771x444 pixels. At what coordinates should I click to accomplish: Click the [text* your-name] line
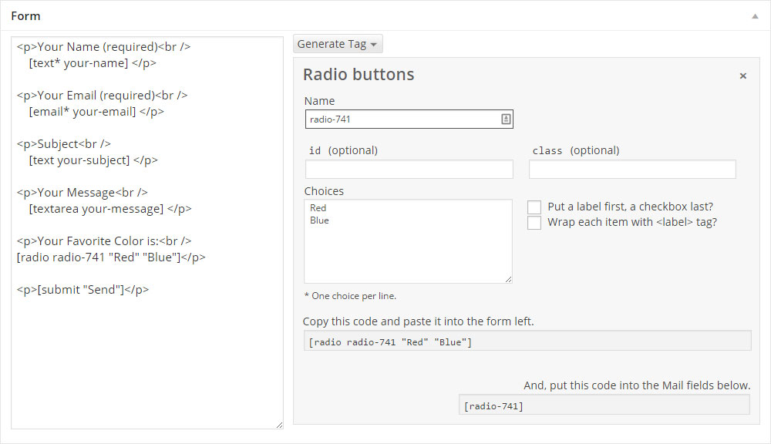[x=93, y=63]
